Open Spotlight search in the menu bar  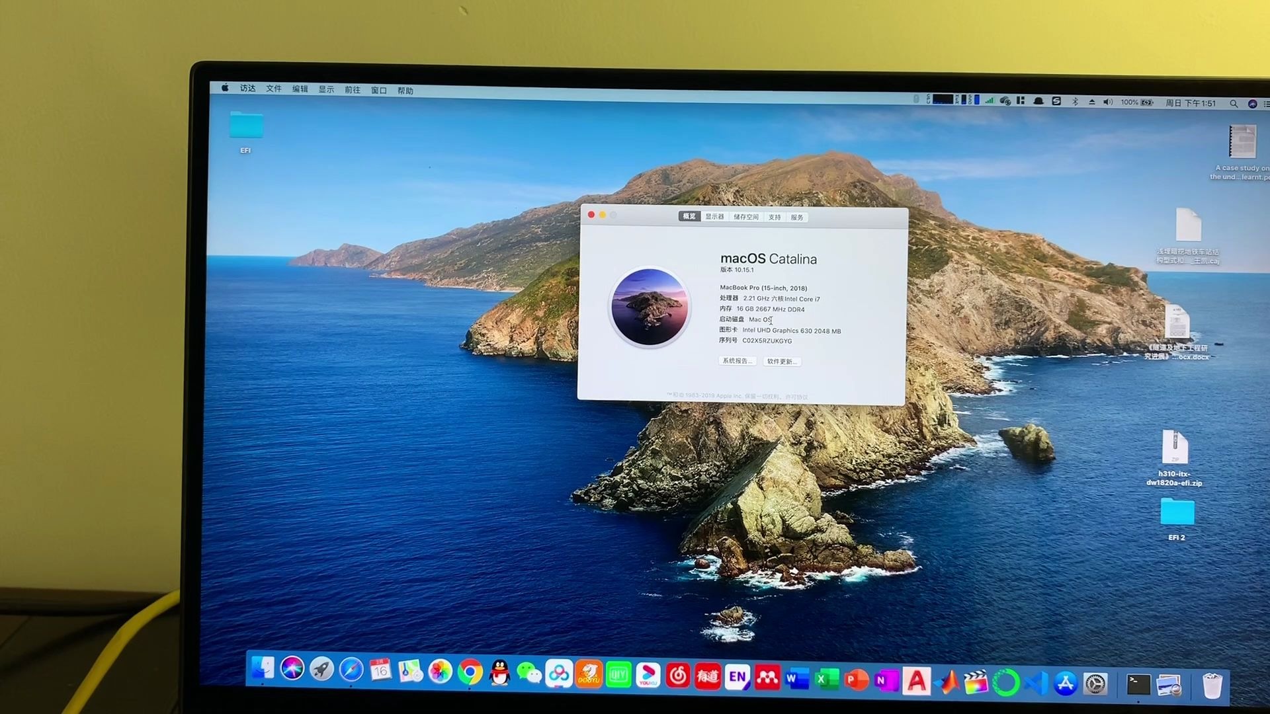tap(1234, 103)
